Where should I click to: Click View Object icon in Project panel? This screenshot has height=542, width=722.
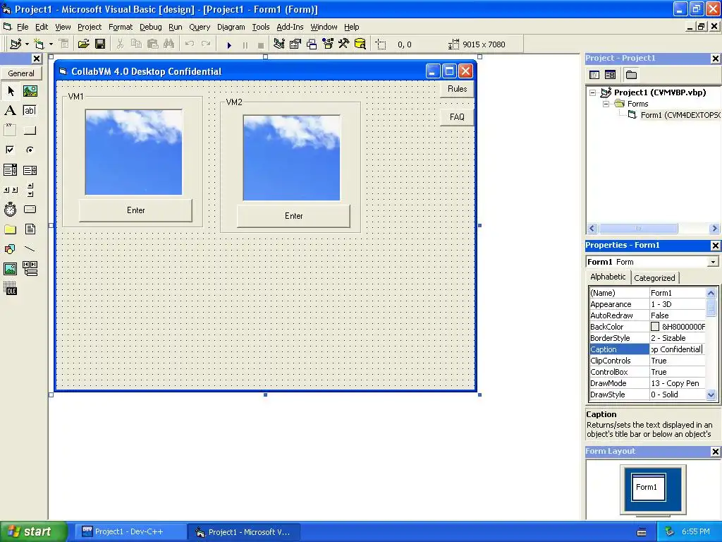tap(610, 75)
